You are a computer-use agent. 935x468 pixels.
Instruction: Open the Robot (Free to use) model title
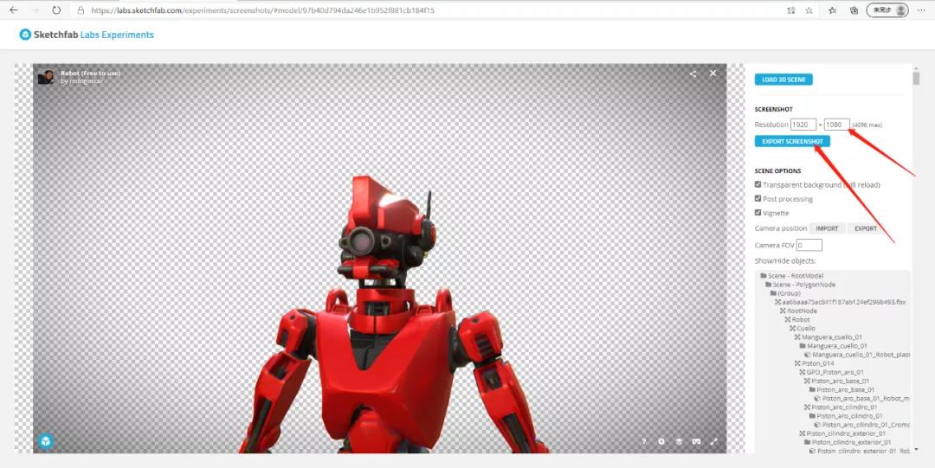pyautogui.click(x=90, y=74)
